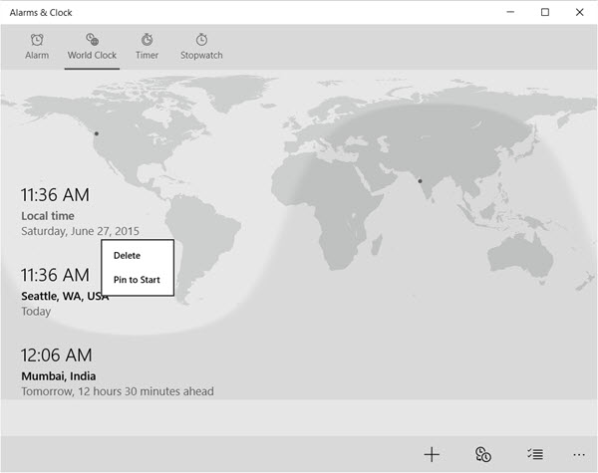The width and height of the screenshot is (598, 473).
Task: Maximize the Alarms & Clock window
Action: (545, 12)
